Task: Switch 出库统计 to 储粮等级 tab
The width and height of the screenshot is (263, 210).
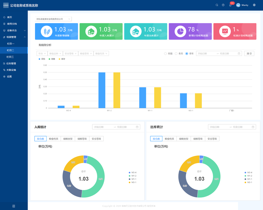Action: click(198, 139)
